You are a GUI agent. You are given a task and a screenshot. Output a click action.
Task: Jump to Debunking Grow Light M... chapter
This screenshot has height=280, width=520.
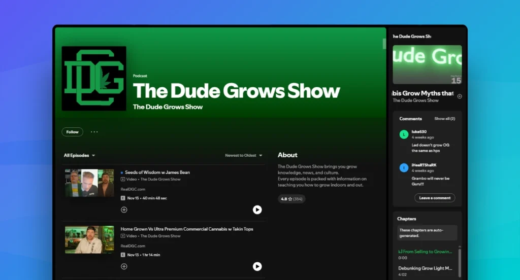pos(425,268)
